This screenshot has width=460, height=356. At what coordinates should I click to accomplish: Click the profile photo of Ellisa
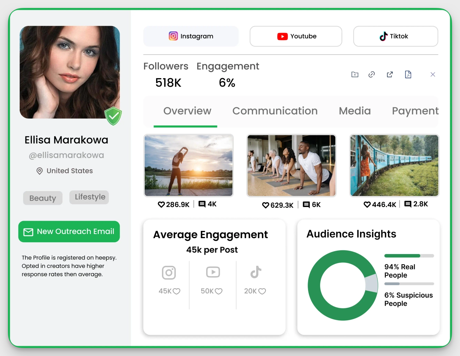(70, 72)
